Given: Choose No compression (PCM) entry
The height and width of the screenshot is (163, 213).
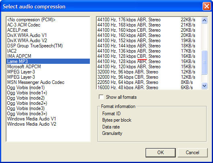Looking at the screenshot, I should [48, 20].
